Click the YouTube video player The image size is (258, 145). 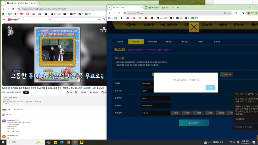click(x=54, y=55)
